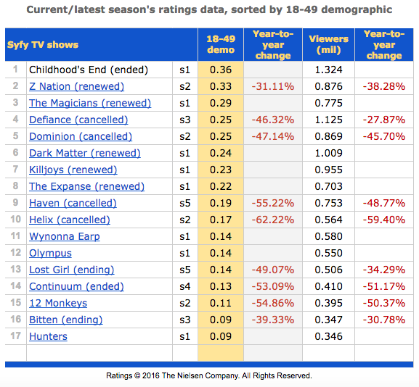
Task: Open the Continuum (ended) link
Action: point(76,286)
